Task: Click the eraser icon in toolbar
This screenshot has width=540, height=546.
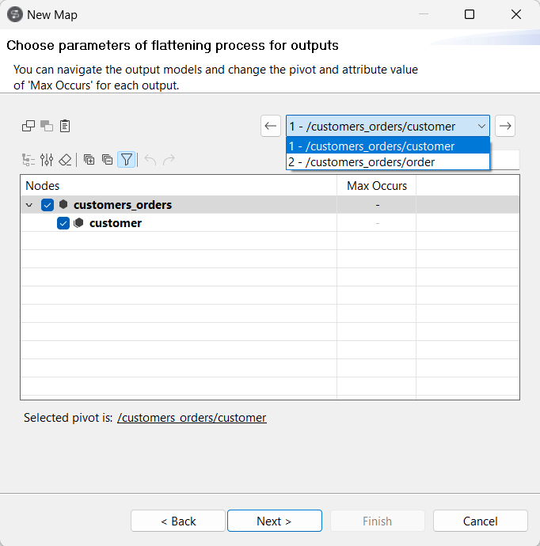Action: click(65, 160)
